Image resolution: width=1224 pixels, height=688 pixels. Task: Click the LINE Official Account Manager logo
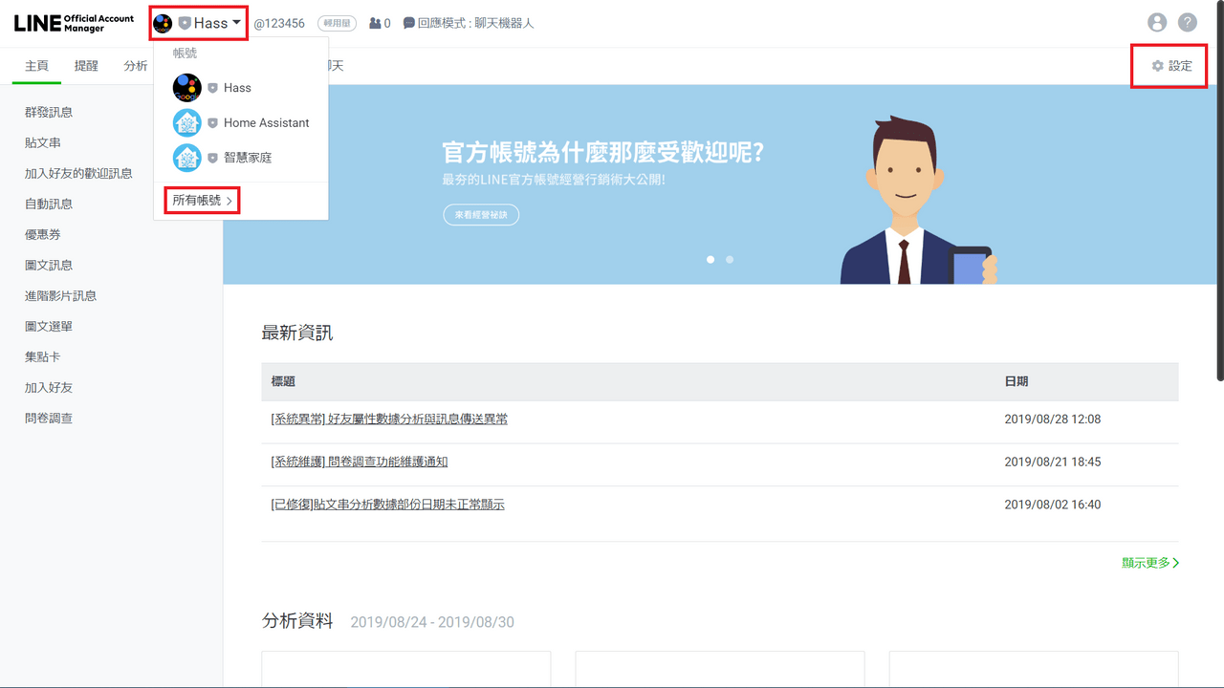tap(73, 23)
